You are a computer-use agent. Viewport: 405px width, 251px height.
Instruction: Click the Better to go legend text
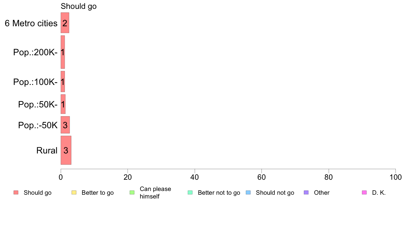click(97, 193)
